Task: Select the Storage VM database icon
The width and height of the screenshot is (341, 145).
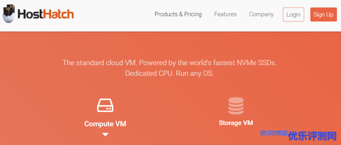Action: (236, 106)
